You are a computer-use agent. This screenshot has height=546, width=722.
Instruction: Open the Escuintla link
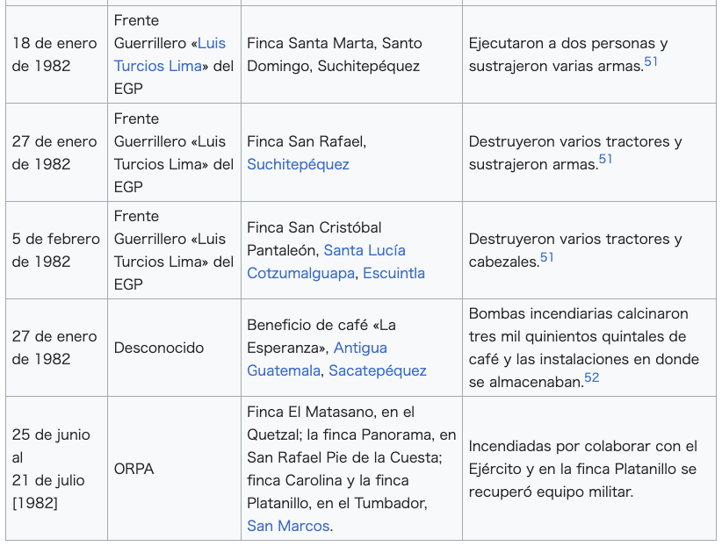point(393,273)
